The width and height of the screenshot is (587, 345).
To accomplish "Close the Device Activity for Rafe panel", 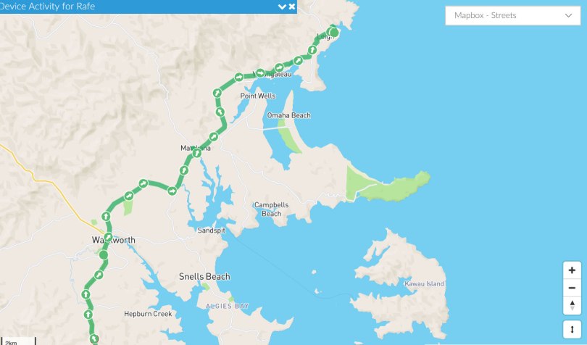I will (292, 7).
